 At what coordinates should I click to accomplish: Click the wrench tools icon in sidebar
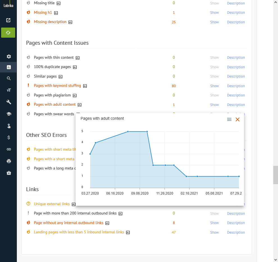(9, 102)
